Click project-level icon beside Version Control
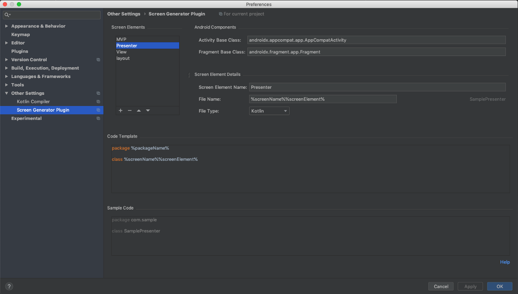Image resolution: width=518 pixels, height=294 pixels. 98,60
